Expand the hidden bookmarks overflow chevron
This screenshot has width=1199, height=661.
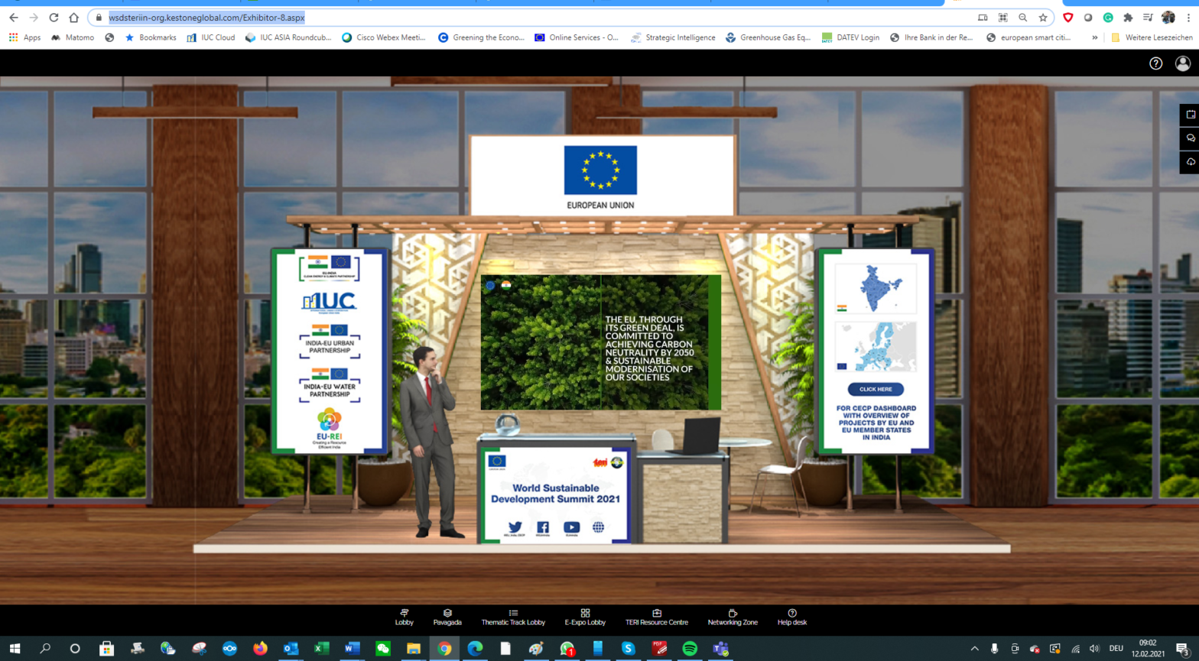1094,37
